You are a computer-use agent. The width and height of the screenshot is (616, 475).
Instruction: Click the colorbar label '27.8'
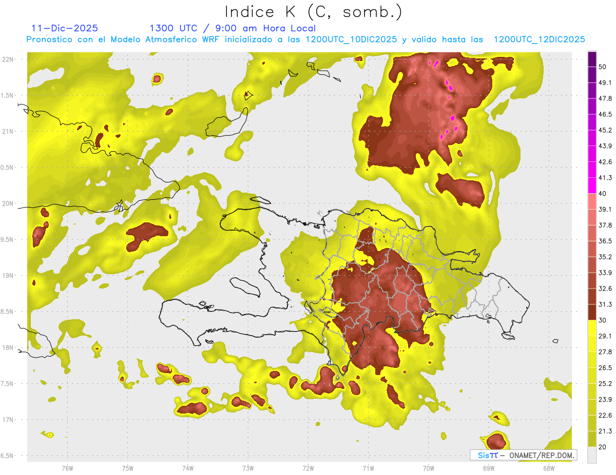coord(605,352)
